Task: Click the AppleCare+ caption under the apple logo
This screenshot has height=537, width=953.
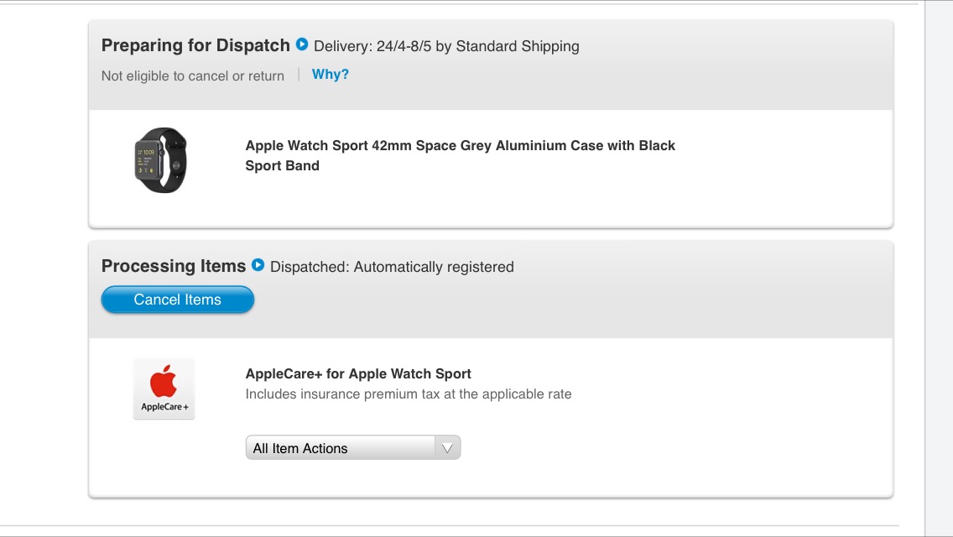Action: point(164,407)
